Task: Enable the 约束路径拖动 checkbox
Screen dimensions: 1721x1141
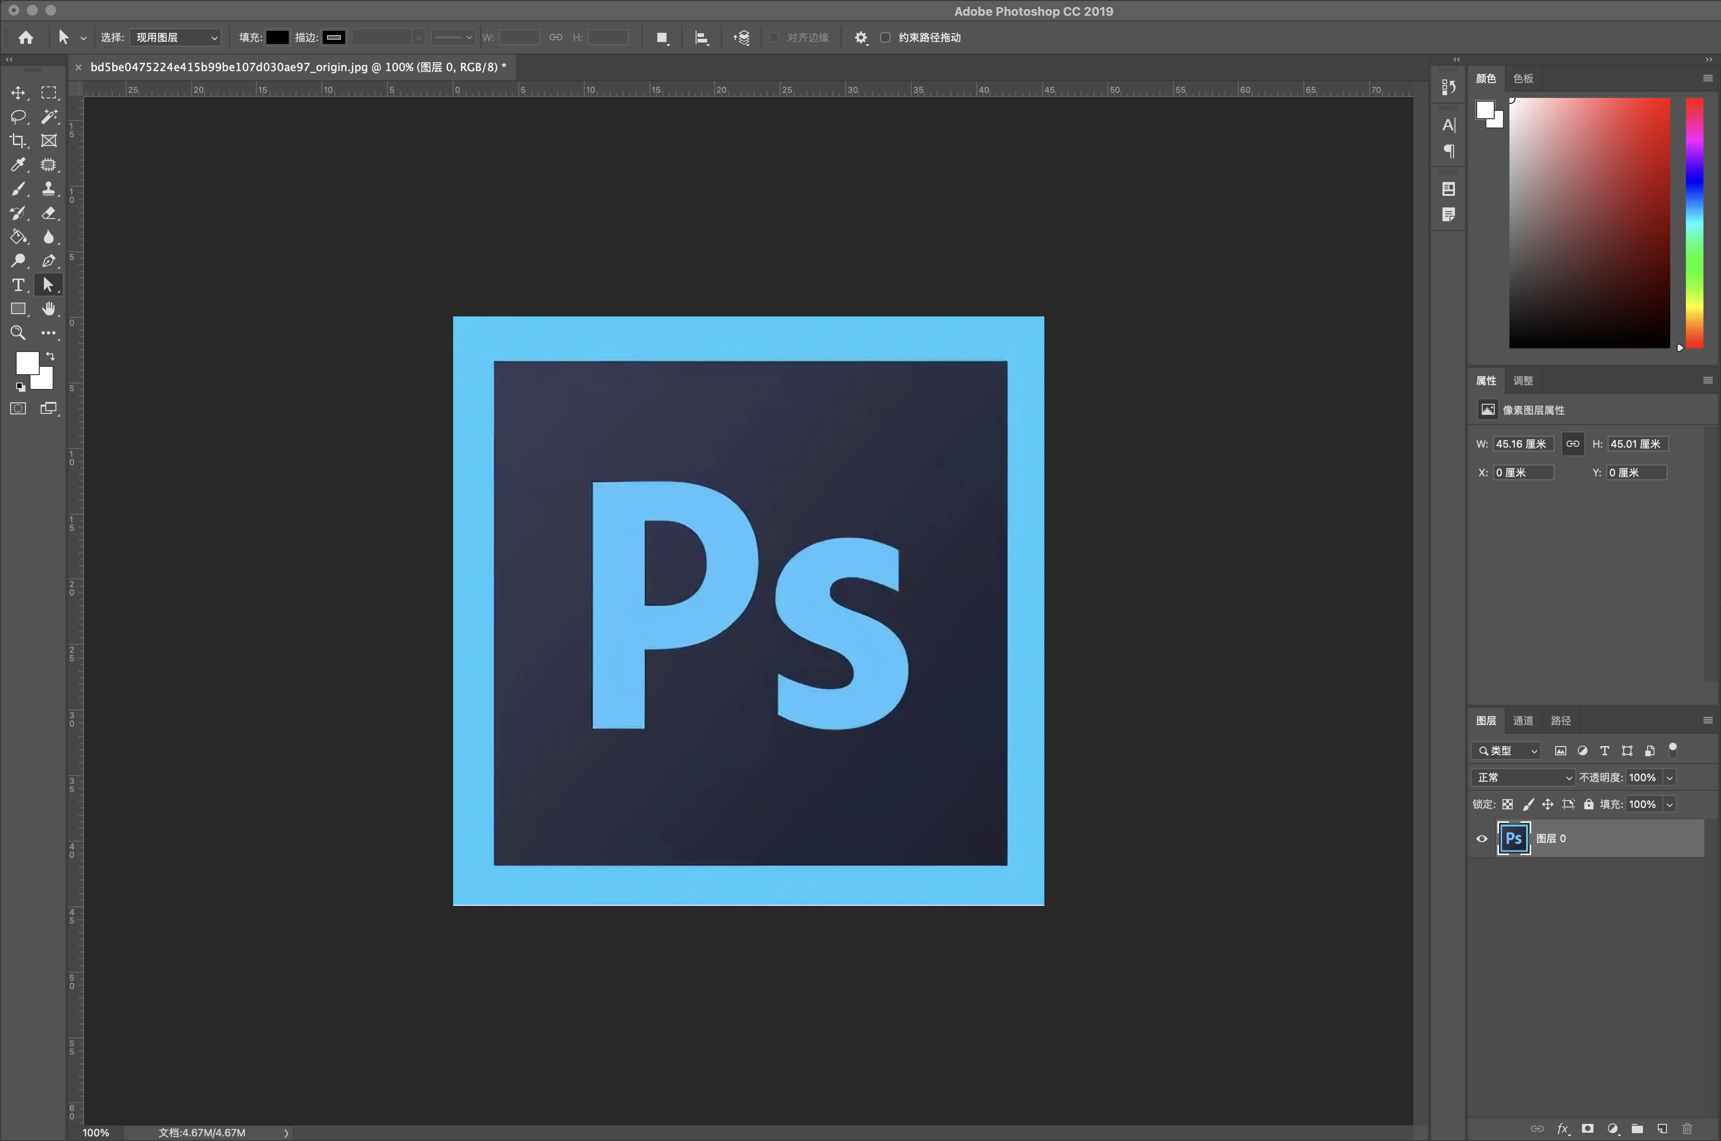Action: click(x=885, y=37)
